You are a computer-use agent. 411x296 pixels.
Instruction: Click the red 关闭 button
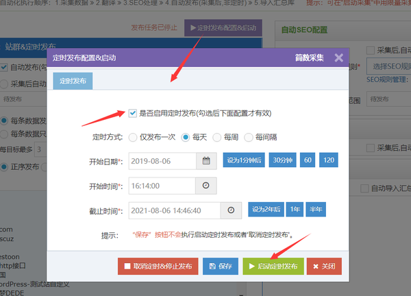[x=324, y=266]
